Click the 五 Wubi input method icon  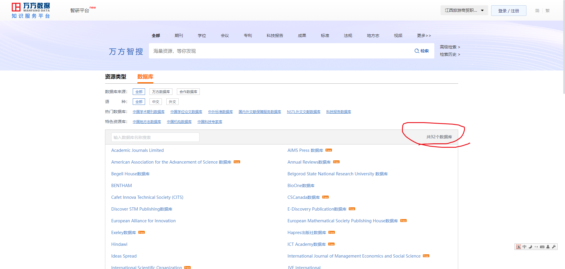pos(519,247)
